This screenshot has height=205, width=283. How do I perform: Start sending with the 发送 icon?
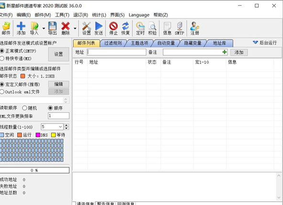click(x=98, y=28)
